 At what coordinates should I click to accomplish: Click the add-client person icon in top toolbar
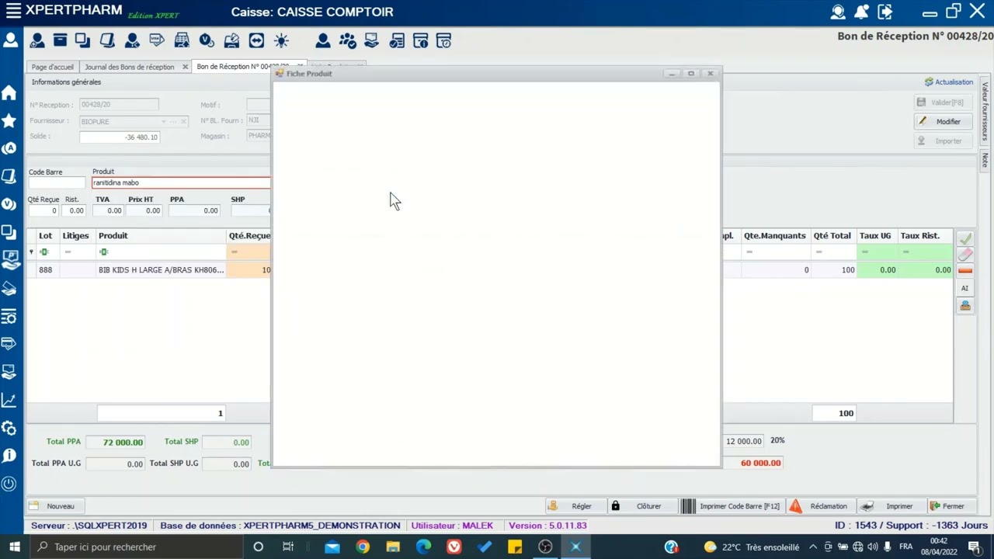[36, 40]
